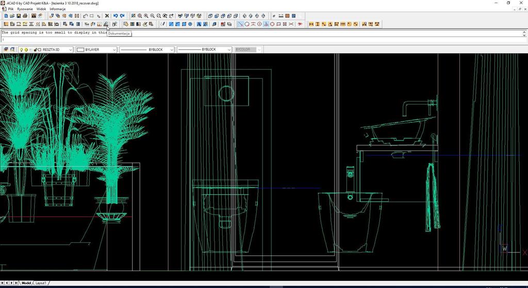This screenshot has height=288, width=528.
Task: Click the first horizontal dimension icon
Action: pyautogui.click(x=311, y=24)
